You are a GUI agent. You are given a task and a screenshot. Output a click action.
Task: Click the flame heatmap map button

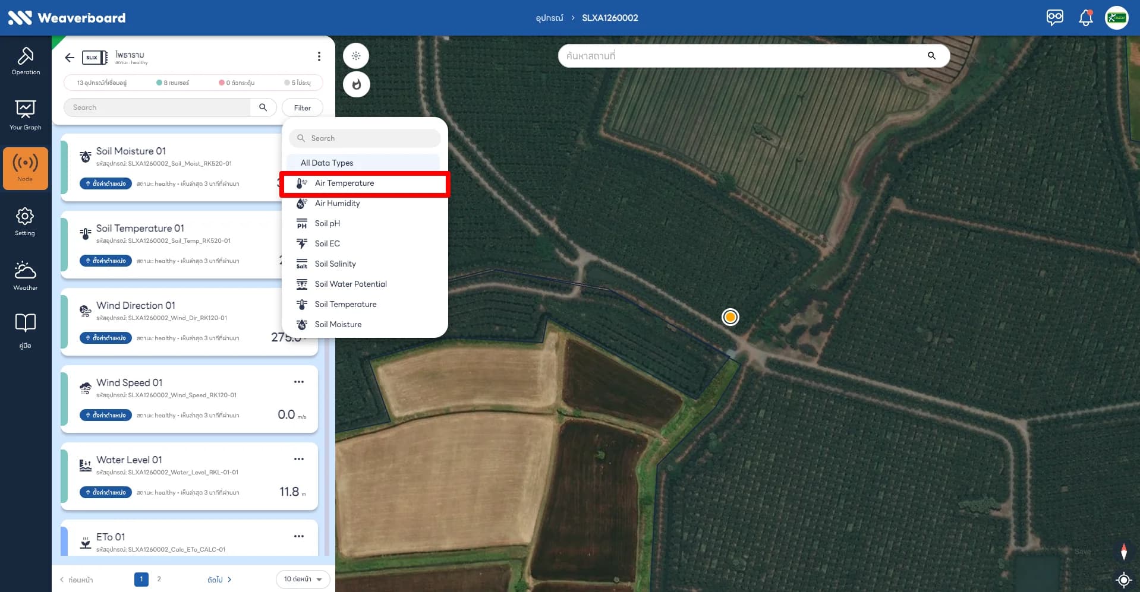coord(357,84)
